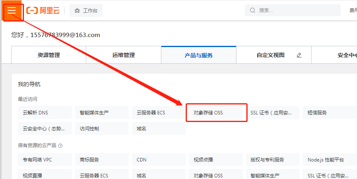Open 智能媒体生产 under 最近访问

(102, 112)
